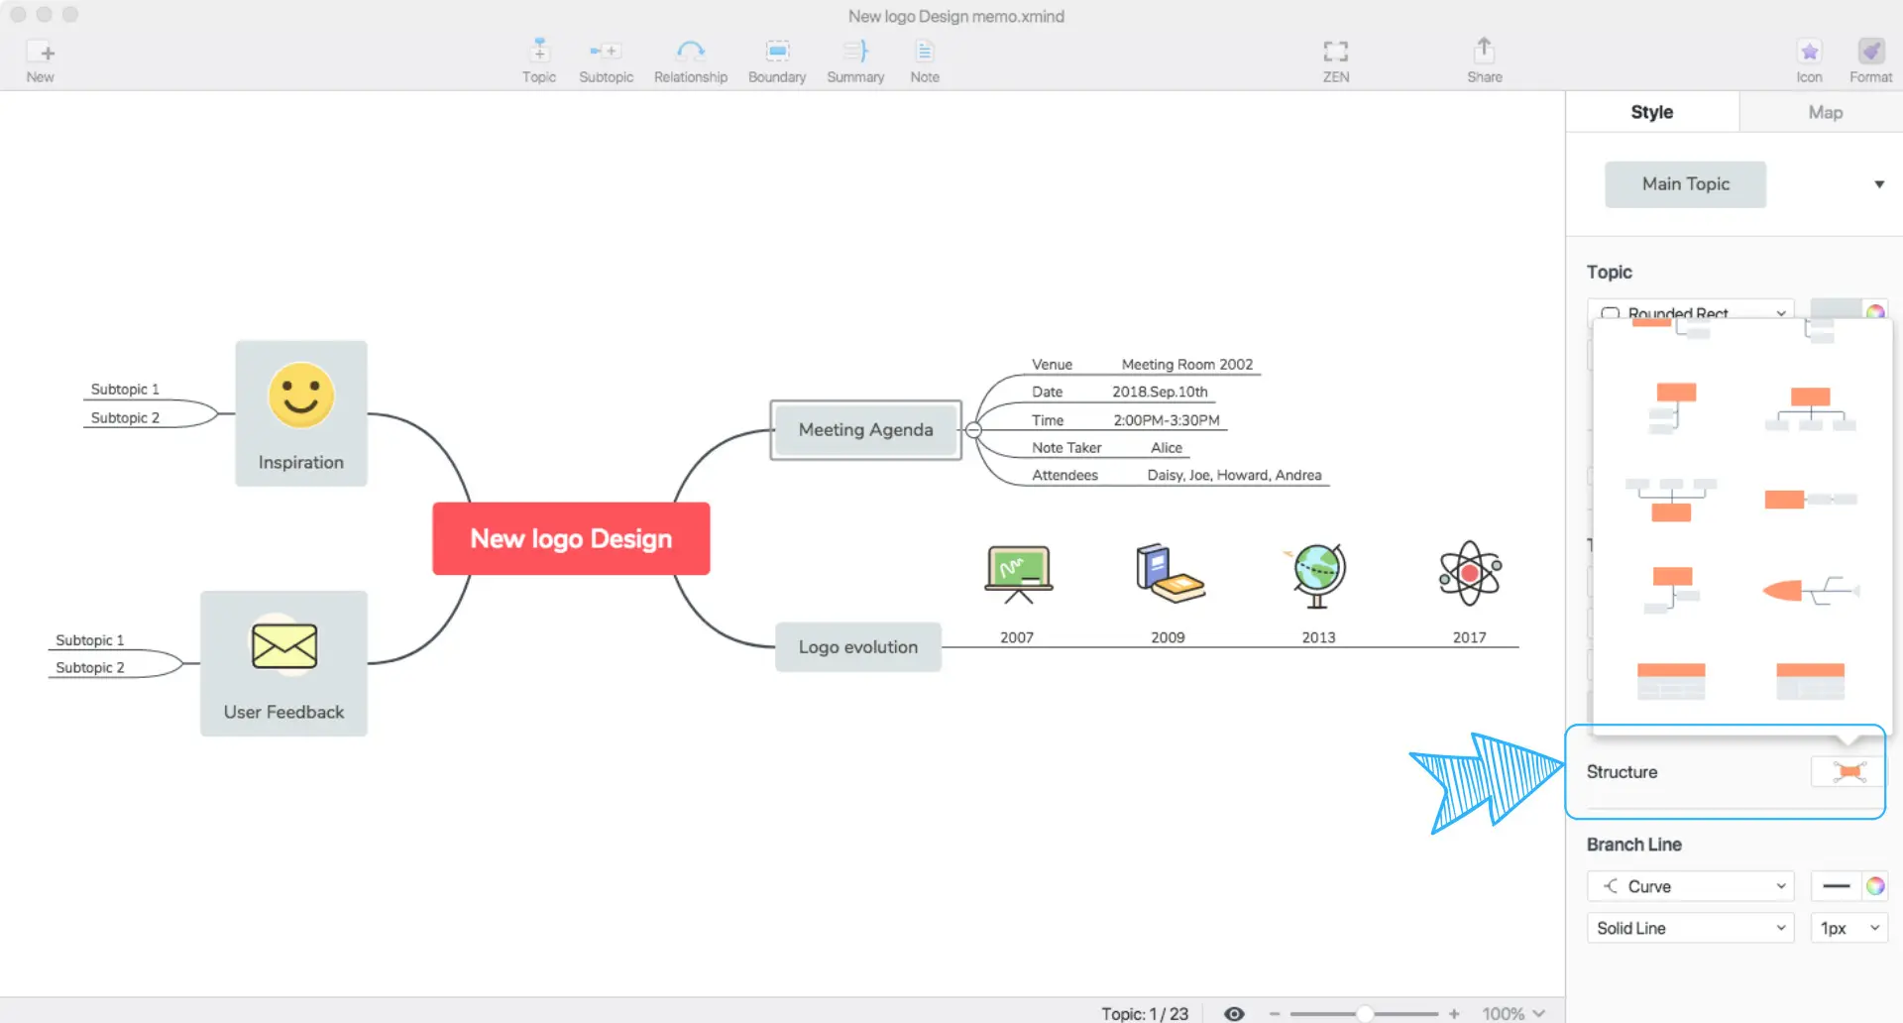The height and width of the screenshot is (1023, 1903).
Task: Open the Share options
Action: point(1484,61)
